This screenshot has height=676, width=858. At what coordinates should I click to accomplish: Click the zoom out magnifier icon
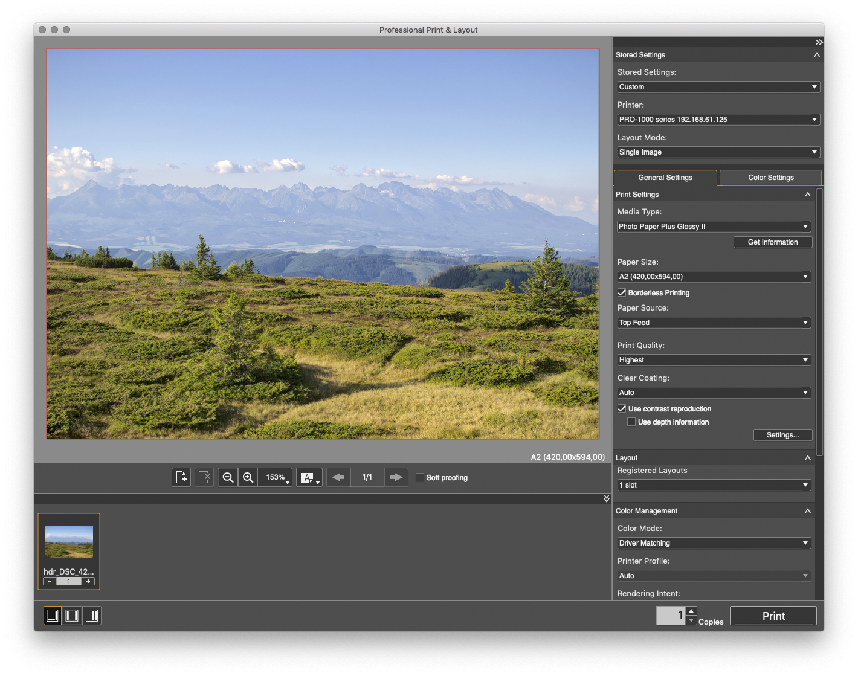[x=228, y=477]
